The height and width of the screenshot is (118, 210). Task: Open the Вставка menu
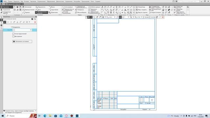[27, 1]
